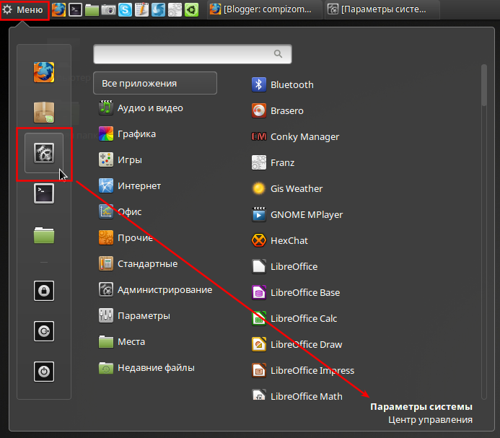Click the menu search field

point(193,54)
